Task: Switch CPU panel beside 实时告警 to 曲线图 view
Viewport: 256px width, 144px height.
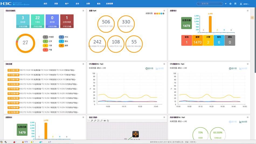Action: click(x=160, y=68)
